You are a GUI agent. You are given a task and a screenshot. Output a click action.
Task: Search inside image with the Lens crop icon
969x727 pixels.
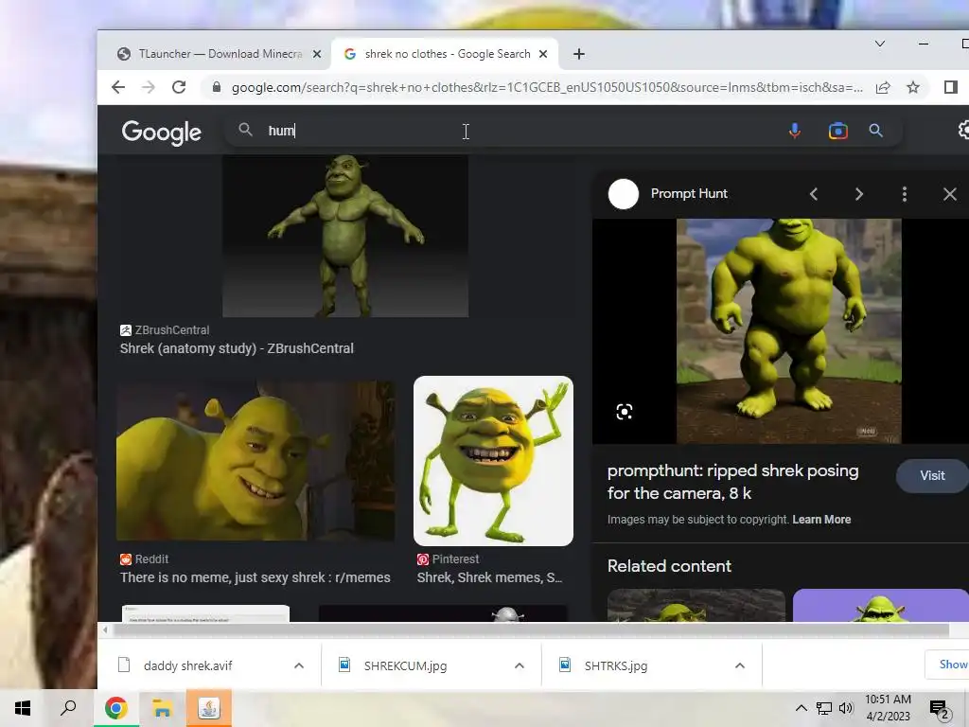[x=625, y=412]
